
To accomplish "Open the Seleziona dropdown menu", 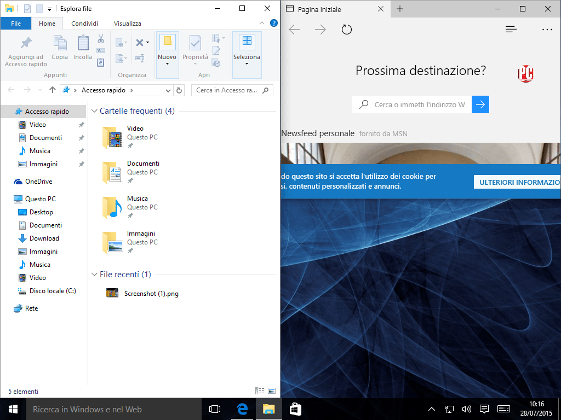I will click(247, 64).
